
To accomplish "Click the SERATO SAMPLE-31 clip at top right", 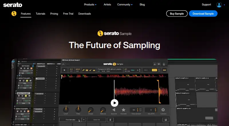I will pyautogui.click(x=185, y=84).
